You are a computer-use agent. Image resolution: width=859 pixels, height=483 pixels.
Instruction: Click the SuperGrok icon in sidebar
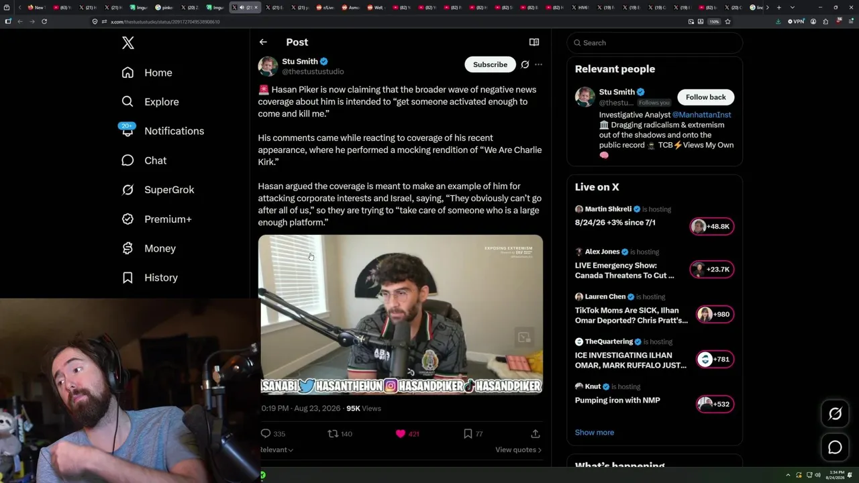click(x=128, y=190)
